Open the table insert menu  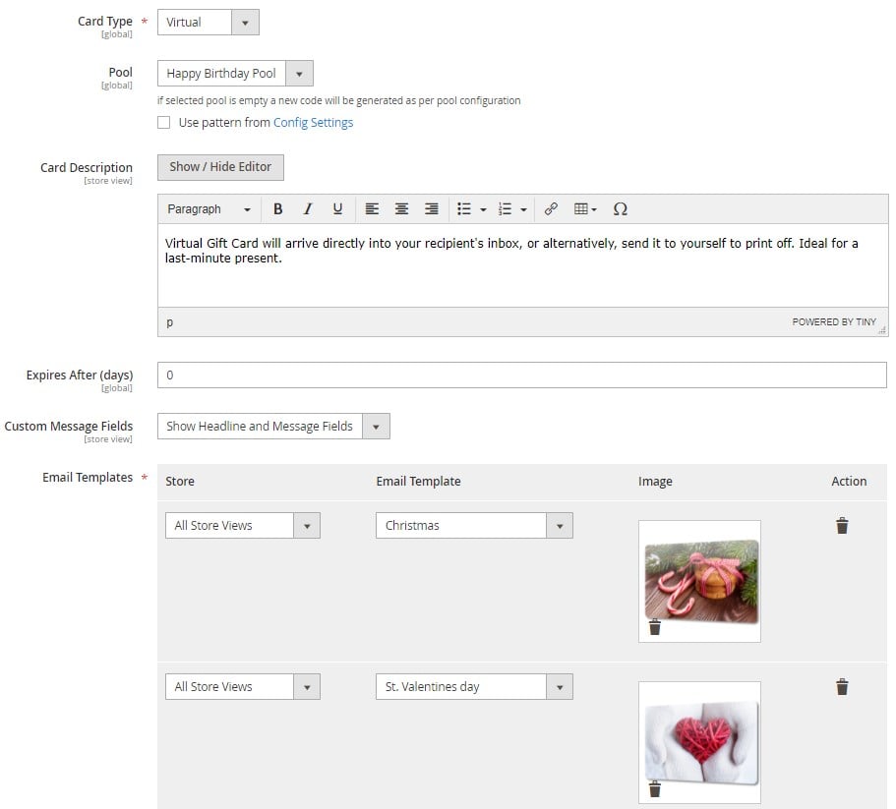tap(585, 209)
